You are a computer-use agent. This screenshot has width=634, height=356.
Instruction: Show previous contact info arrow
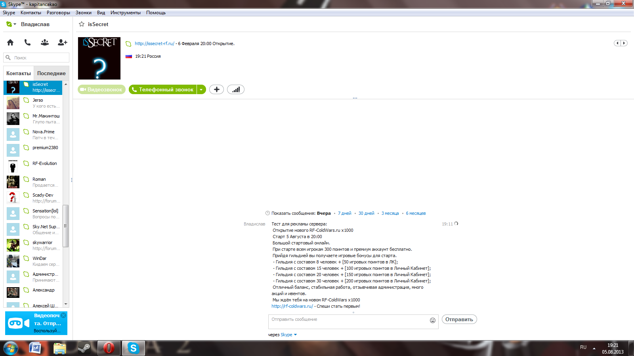pos(617,43)
